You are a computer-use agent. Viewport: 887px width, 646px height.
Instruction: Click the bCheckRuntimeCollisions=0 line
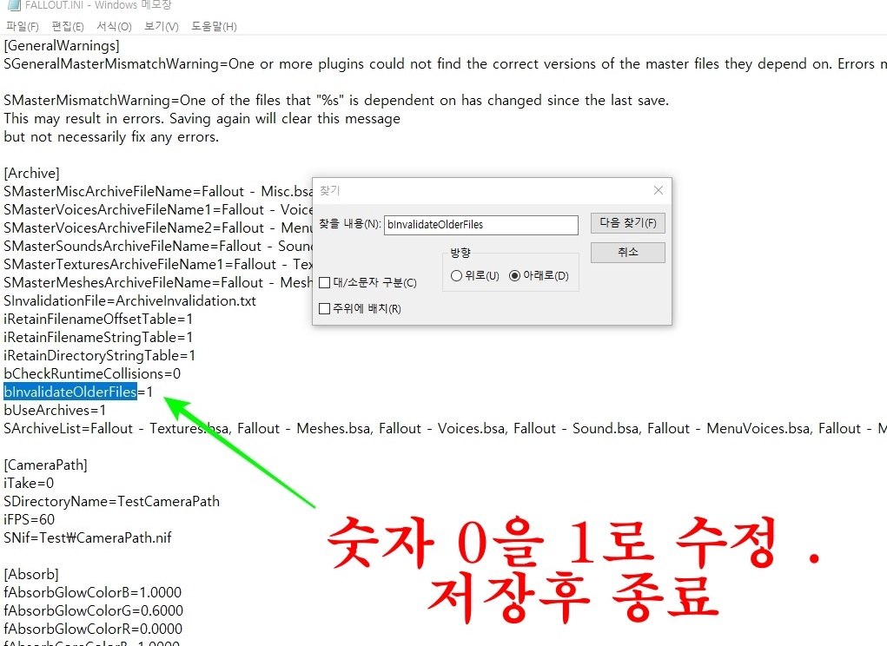coord(91,373)
